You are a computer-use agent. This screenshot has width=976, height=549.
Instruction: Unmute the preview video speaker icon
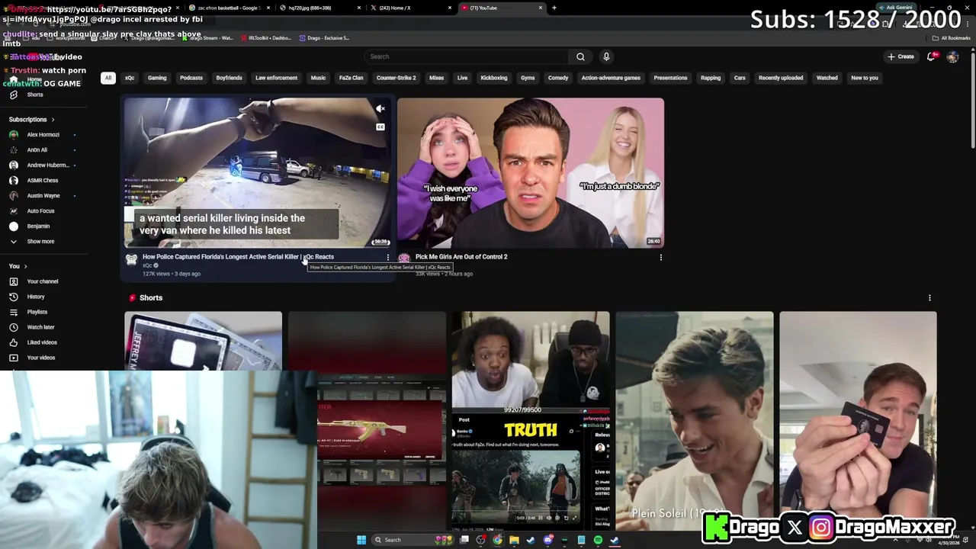tap(380, 109)
